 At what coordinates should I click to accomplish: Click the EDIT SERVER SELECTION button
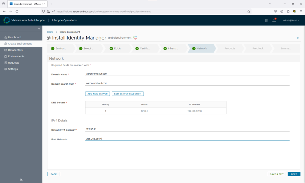click(x=128, y=94)
